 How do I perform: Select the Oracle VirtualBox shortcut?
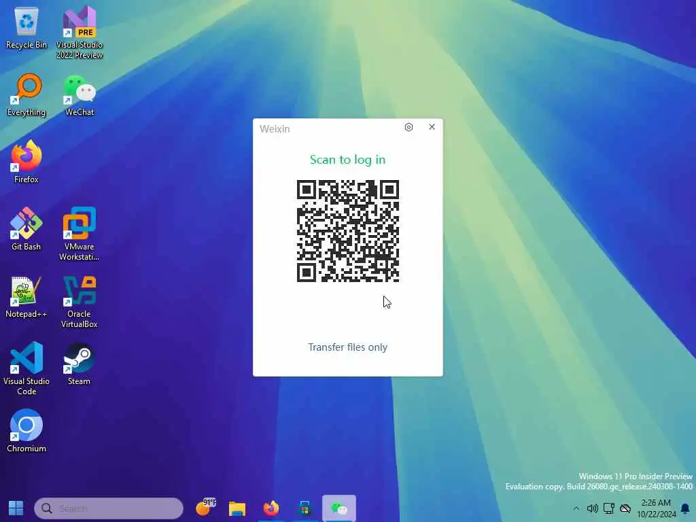[80, 302]
